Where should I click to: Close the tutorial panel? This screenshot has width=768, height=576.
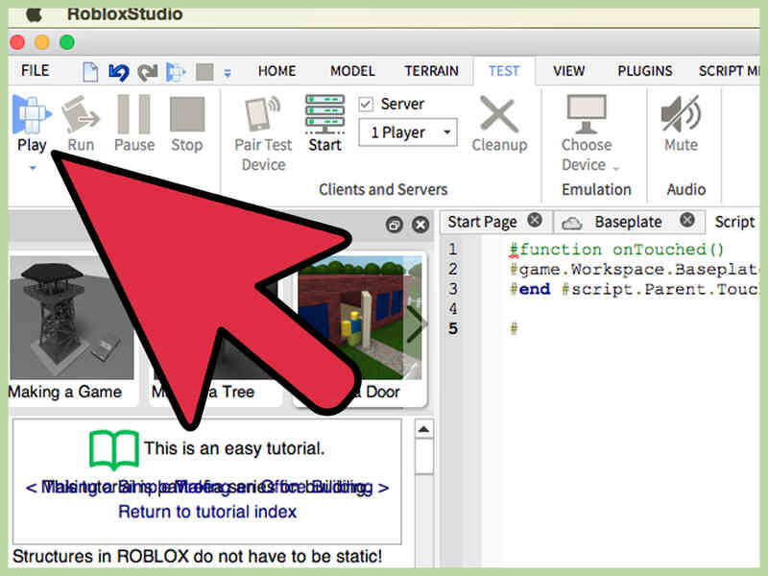[420, 225]
